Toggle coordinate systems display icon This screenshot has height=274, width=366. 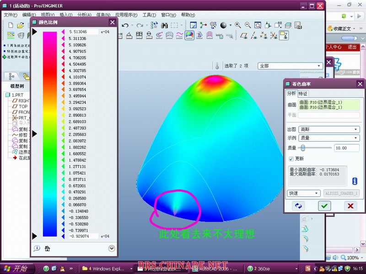[x=274, y=36]
